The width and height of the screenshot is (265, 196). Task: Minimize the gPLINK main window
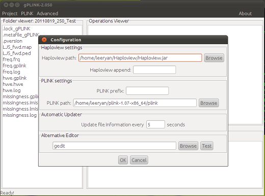(12, 5)
